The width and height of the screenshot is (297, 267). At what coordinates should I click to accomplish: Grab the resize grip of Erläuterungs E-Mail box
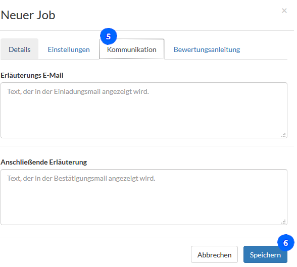click(x=283, y=135)
